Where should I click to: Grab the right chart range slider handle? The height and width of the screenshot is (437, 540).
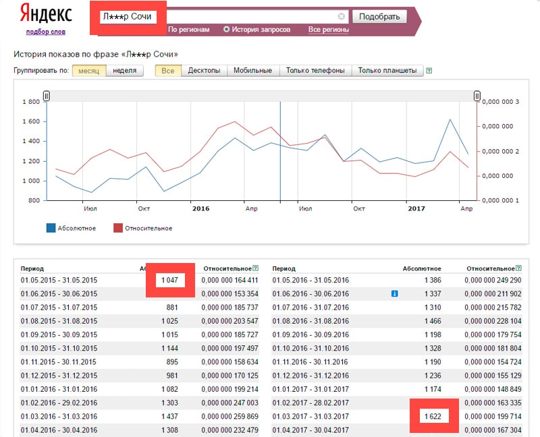pyautogui.click(x=477, y=96)
